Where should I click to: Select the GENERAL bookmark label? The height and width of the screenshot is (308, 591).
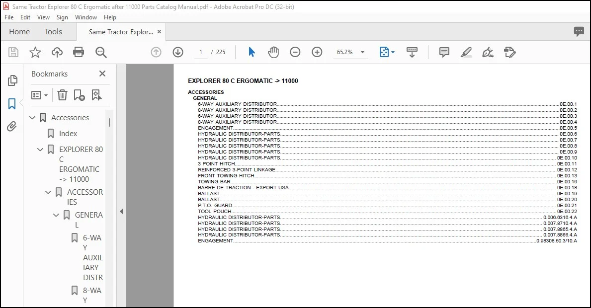(88, 220)
